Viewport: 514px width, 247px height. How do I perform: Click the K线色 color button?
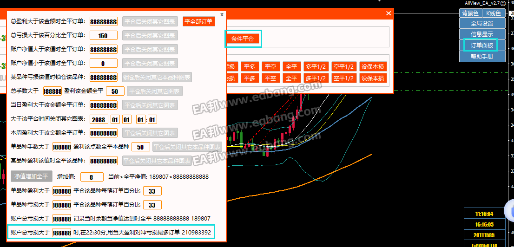[x=494, y=13]
